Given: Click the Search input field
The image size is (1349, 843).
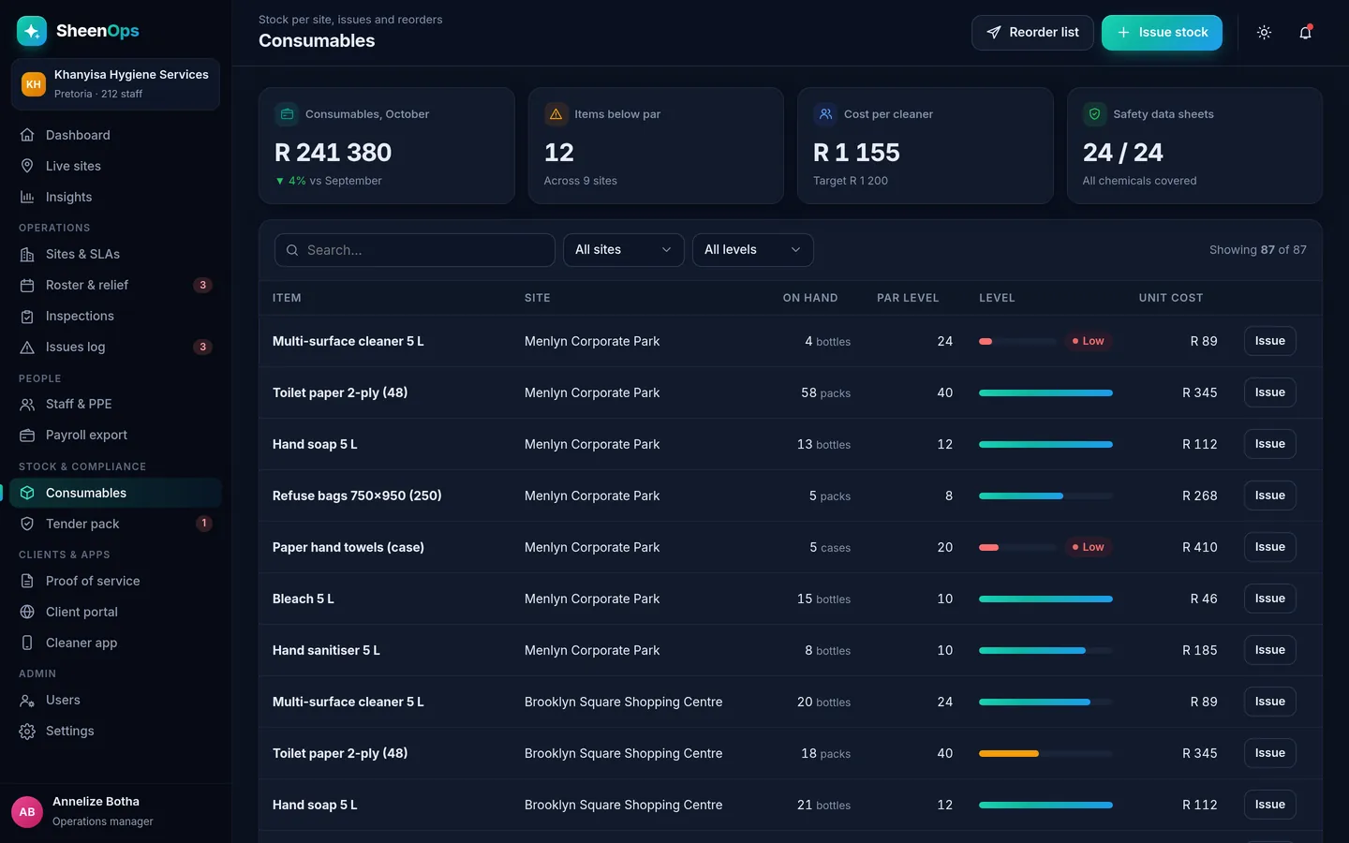Looking at the screenshot, I should [x=415, y=250].
